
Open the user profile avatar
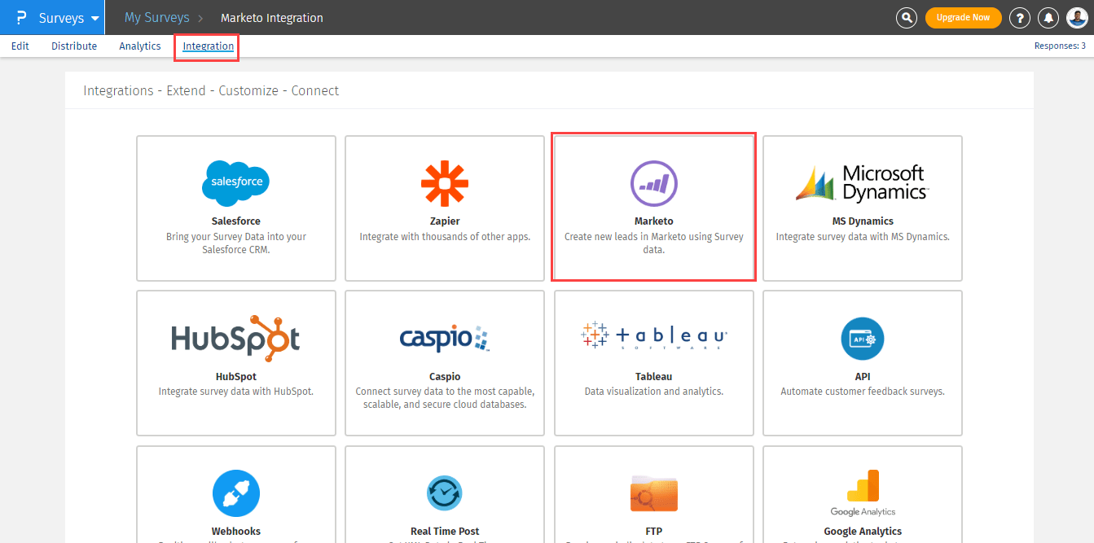[x=1077, y=18]
